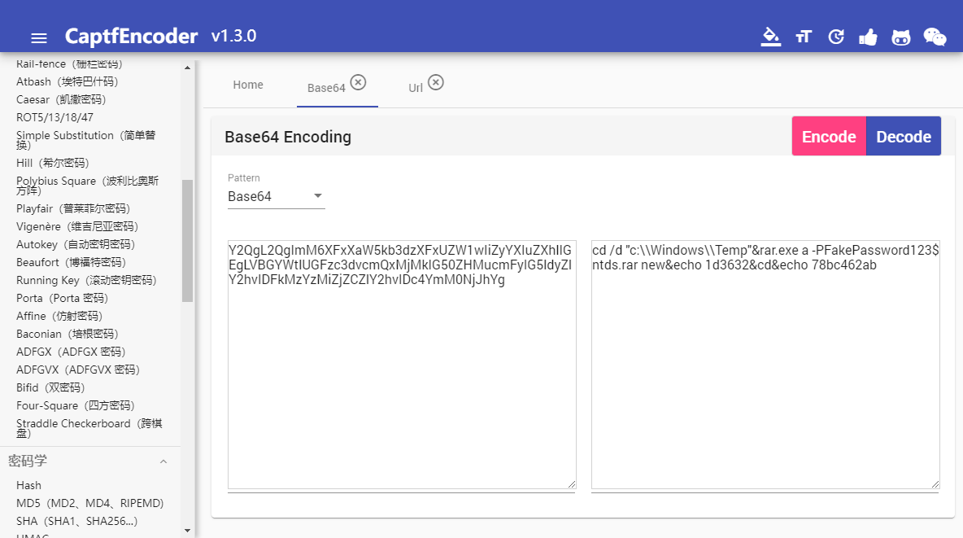Open Baconian cipher in sidebar
The image size is (963, 538).
67,333
